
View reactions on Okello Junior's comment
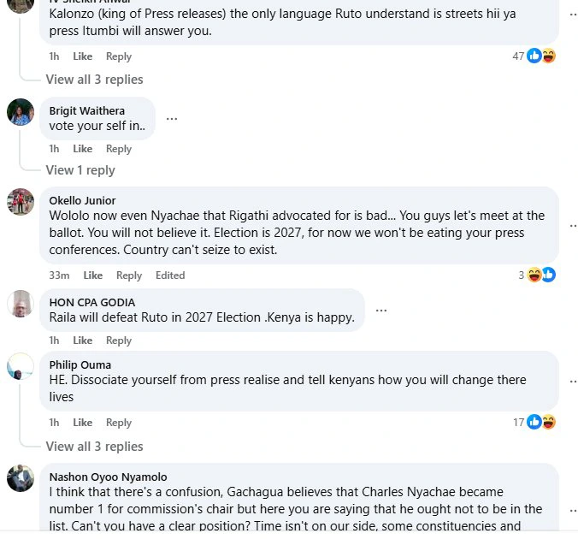[541, 275]
